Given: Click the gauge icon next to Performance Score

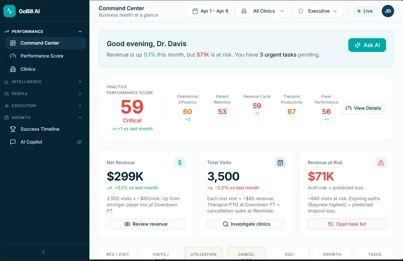Looking at the screenshot, I should [x=13, y=56].
